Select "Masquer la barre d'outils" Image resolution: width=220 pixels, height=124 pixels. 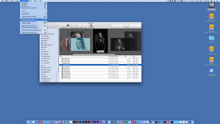pyautogui.click(x=33, y=26)
